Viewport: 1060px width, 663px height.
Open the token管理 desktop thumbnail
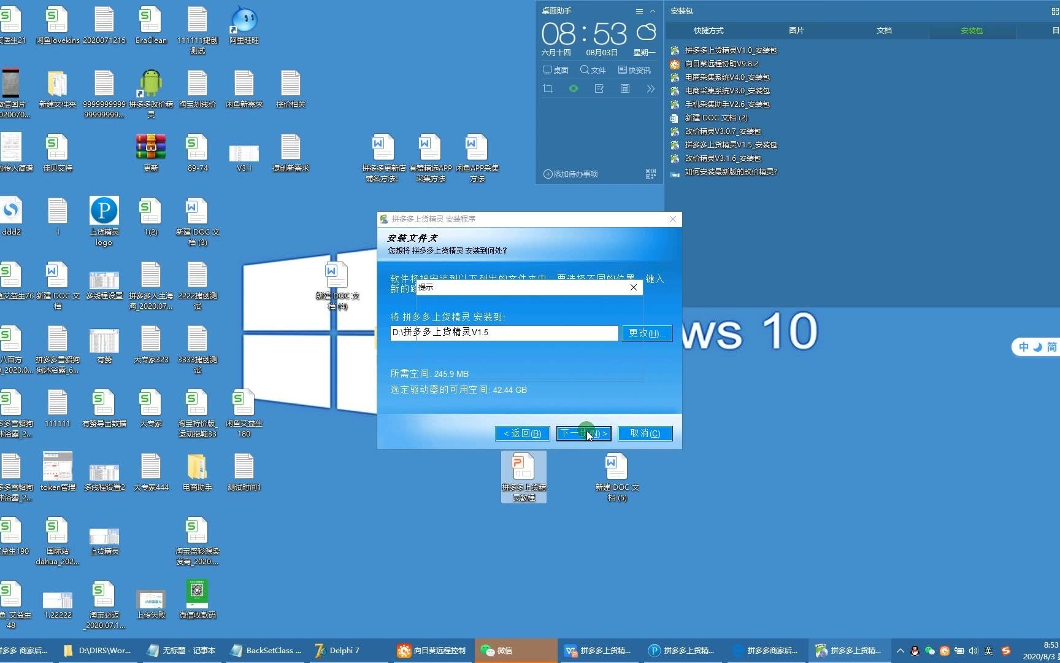tap(58, 473)
